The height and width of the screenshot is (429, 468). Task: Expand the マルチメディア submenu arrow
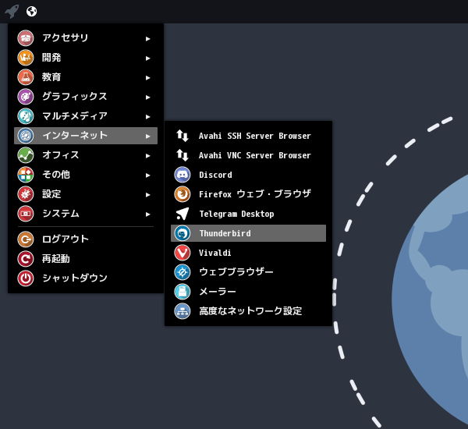click(x=147, y=117)
